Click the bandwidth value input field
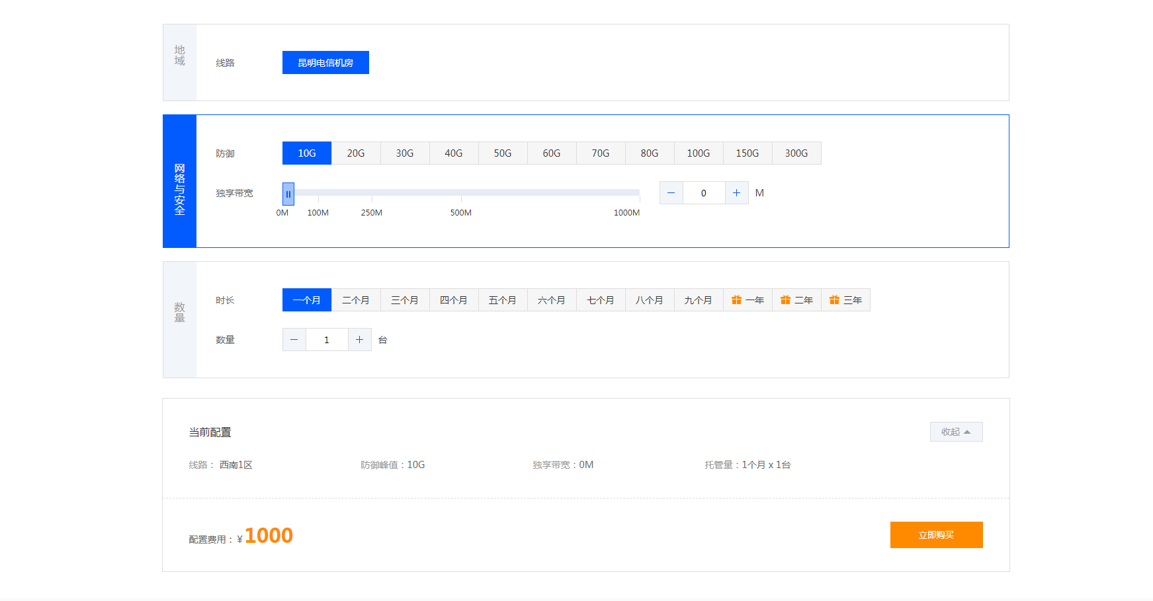The height and width of the screenshot is (601, 1153). (704, 192)
